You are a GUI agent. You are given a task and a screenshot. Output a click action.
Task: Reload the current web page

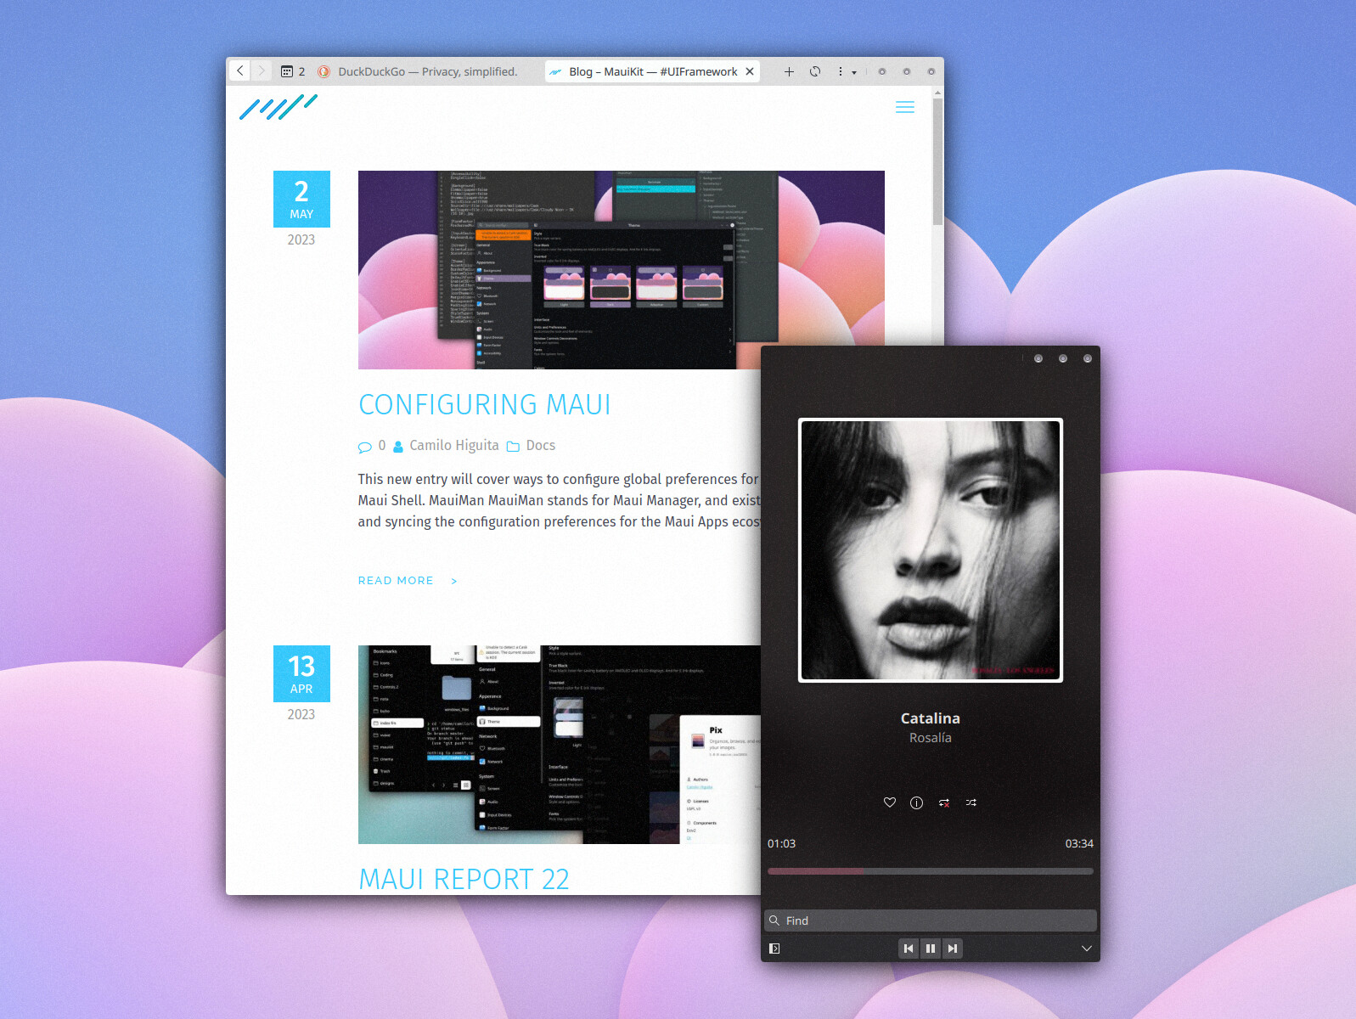(x=815, y=71)
